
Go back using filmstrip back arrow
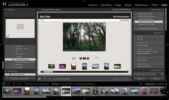(x=18, y=84)
